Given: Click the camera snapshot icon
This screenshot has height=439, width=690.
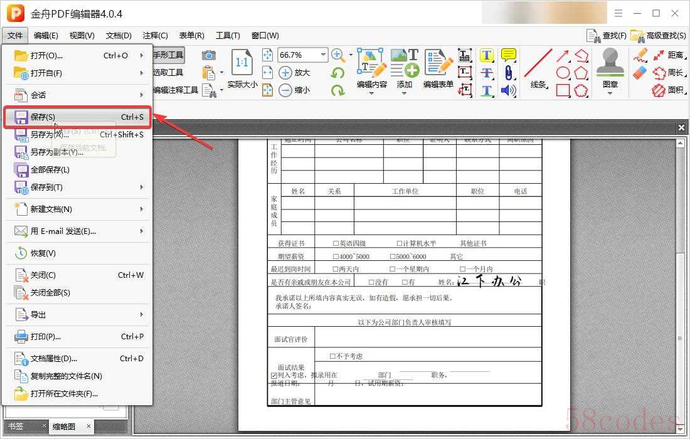Looking at the screenshot, I should [x=209, y=55].
